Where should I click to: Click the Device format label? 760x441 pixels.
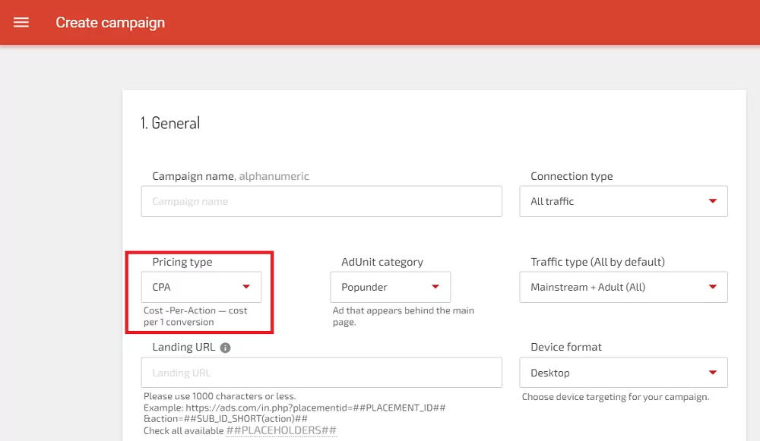(566, 347)
